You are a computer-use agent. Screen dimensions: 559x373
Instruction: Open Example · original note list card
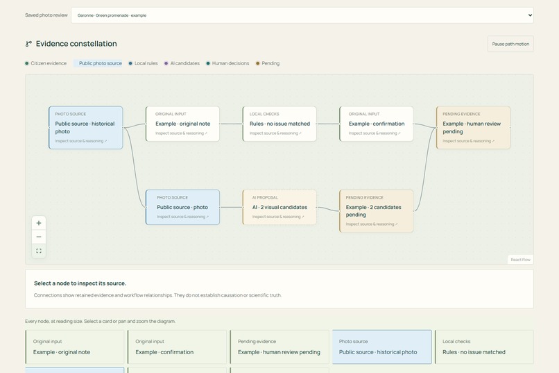74,347
